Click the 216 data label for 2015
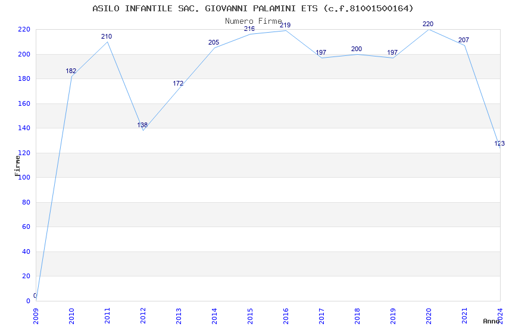 coord(249,29)
